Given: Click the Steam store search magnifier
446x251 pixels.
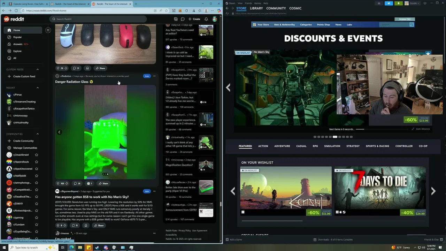Looking at the screenshot, I should [x=412, y=25].
